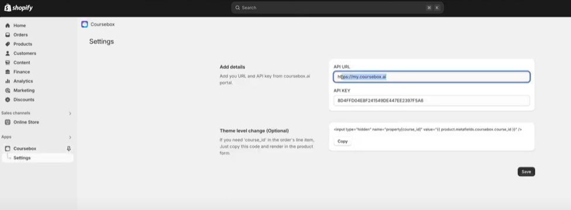Click the Shopify logo icon
This screenshot has width=571, height=210.
point(8,7)
